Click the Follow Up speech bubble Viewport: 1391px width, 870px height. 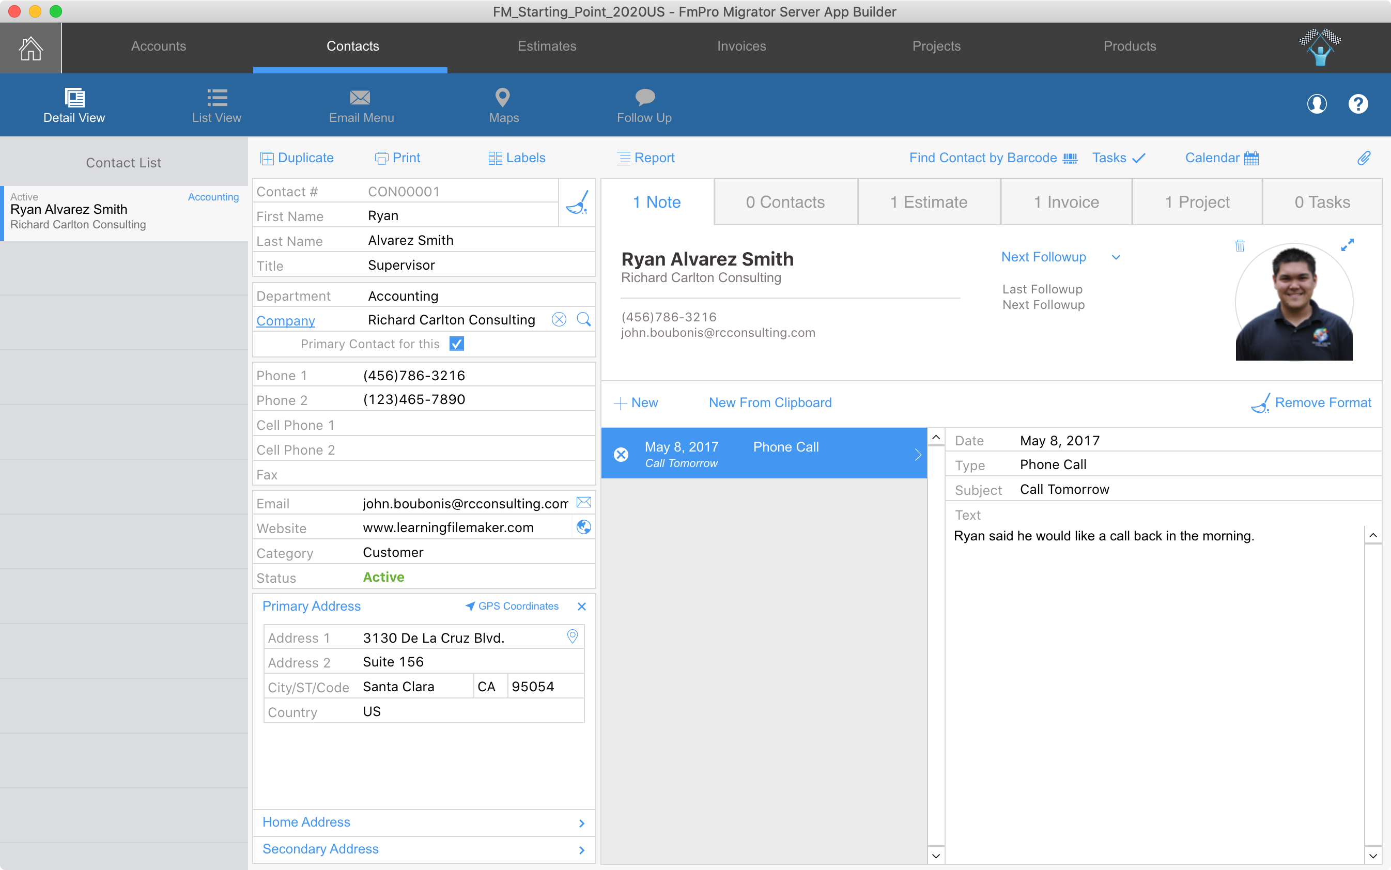644,97
